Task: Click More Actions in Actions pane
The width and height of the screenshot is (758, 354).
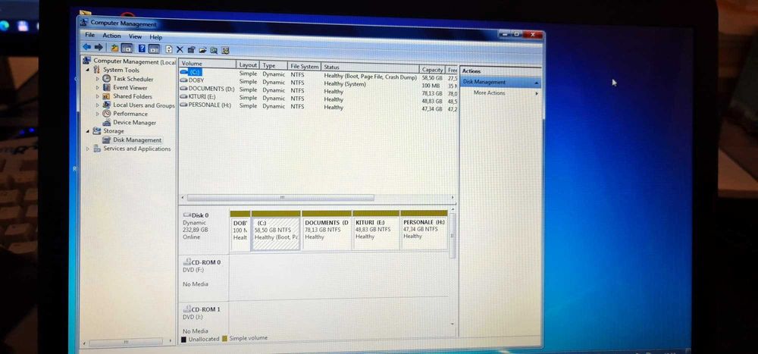Action: click(489, 92)
